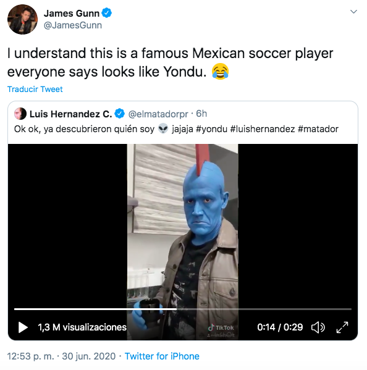This screenshot has height=370, width=367.
Task: Enter fullscreen using the expand arrows icon
Action: pos(342,327)
